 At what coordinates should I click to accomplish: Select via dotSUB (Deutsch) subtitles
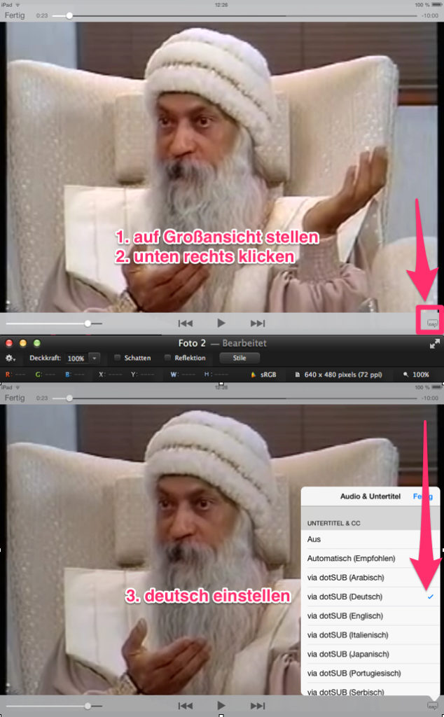point(370,597)
